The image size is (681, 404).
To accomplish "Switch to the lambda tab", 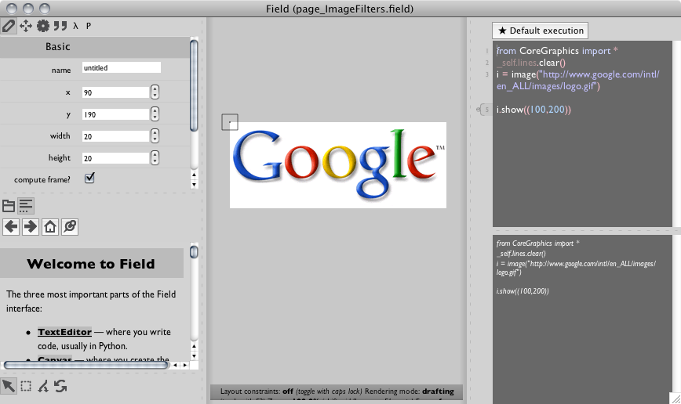I will pos(75,26).
